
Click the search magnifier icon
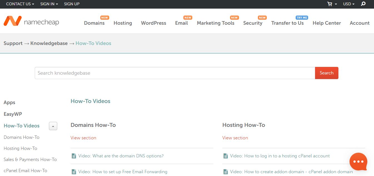tap(363, 4)
